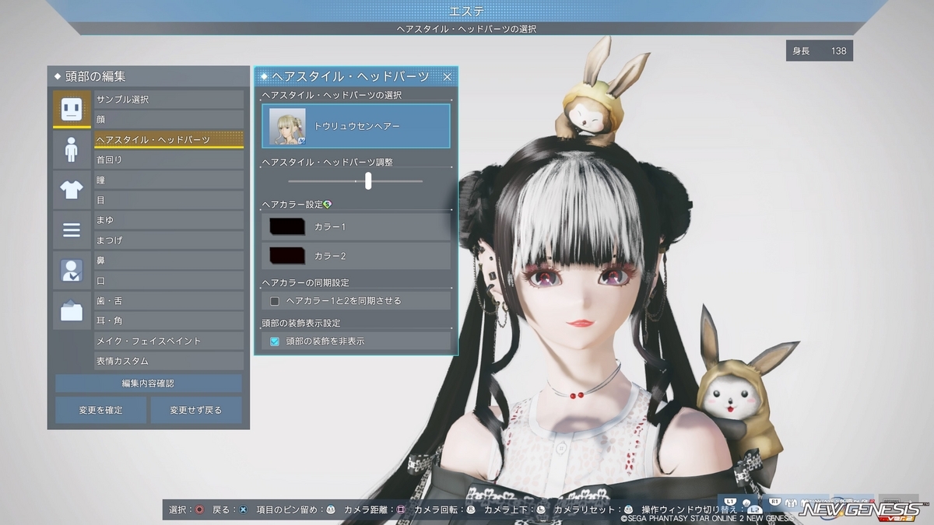Open 耳・角 menu item
This screenshot has width=934, height=525.
[169, 320]
